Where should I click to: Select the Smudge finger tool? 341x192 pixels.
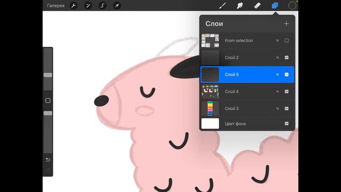(240, 5)
